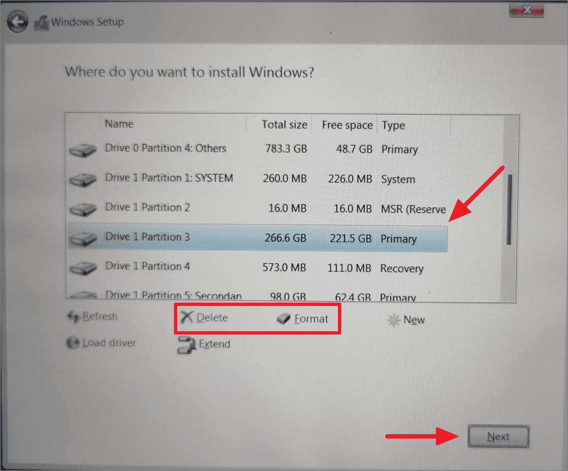Select Drive 1 Partition 5: Secondary row
The height and width of the screenshot is (471, 568).
258,295
